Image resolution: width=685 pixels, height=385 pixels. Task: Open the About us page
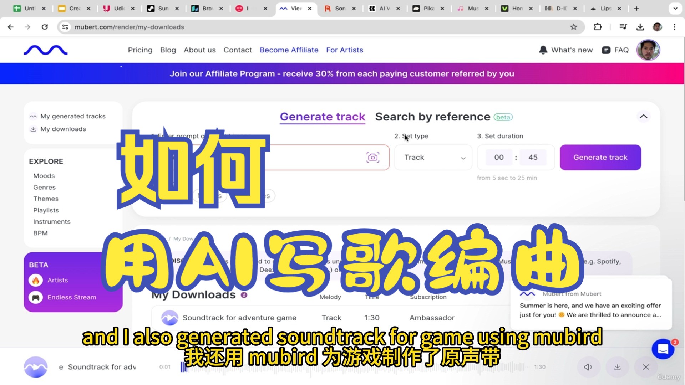point(199,50)
